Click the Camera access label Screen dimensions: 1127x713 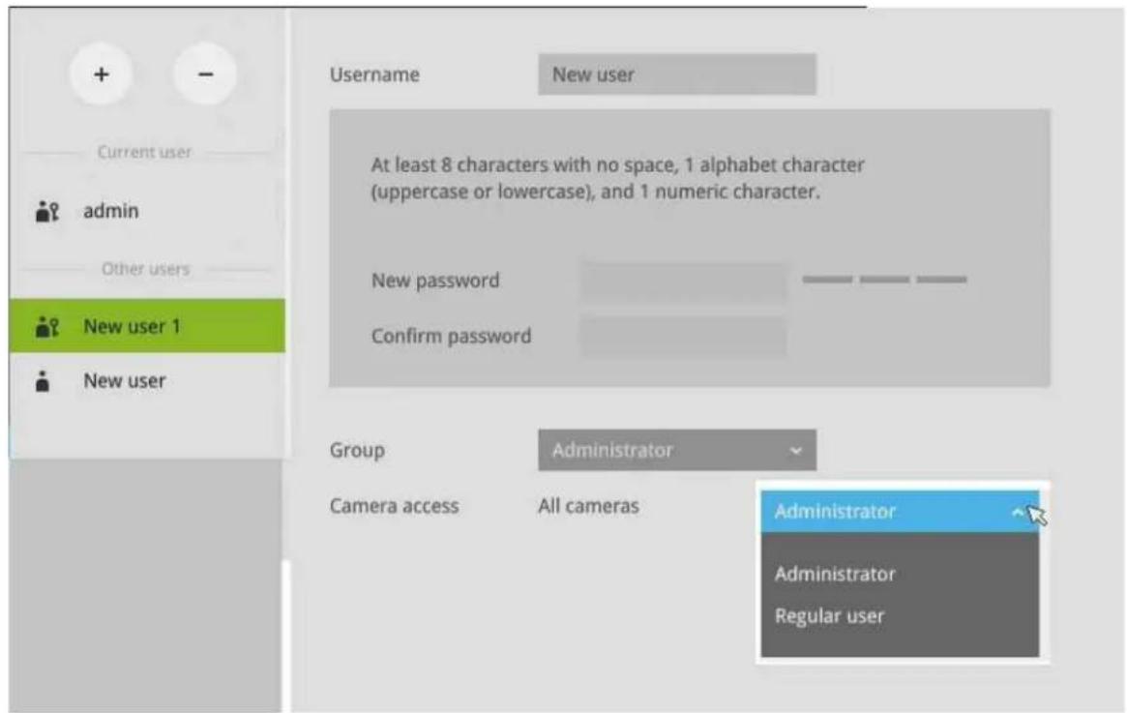point(394,506)
